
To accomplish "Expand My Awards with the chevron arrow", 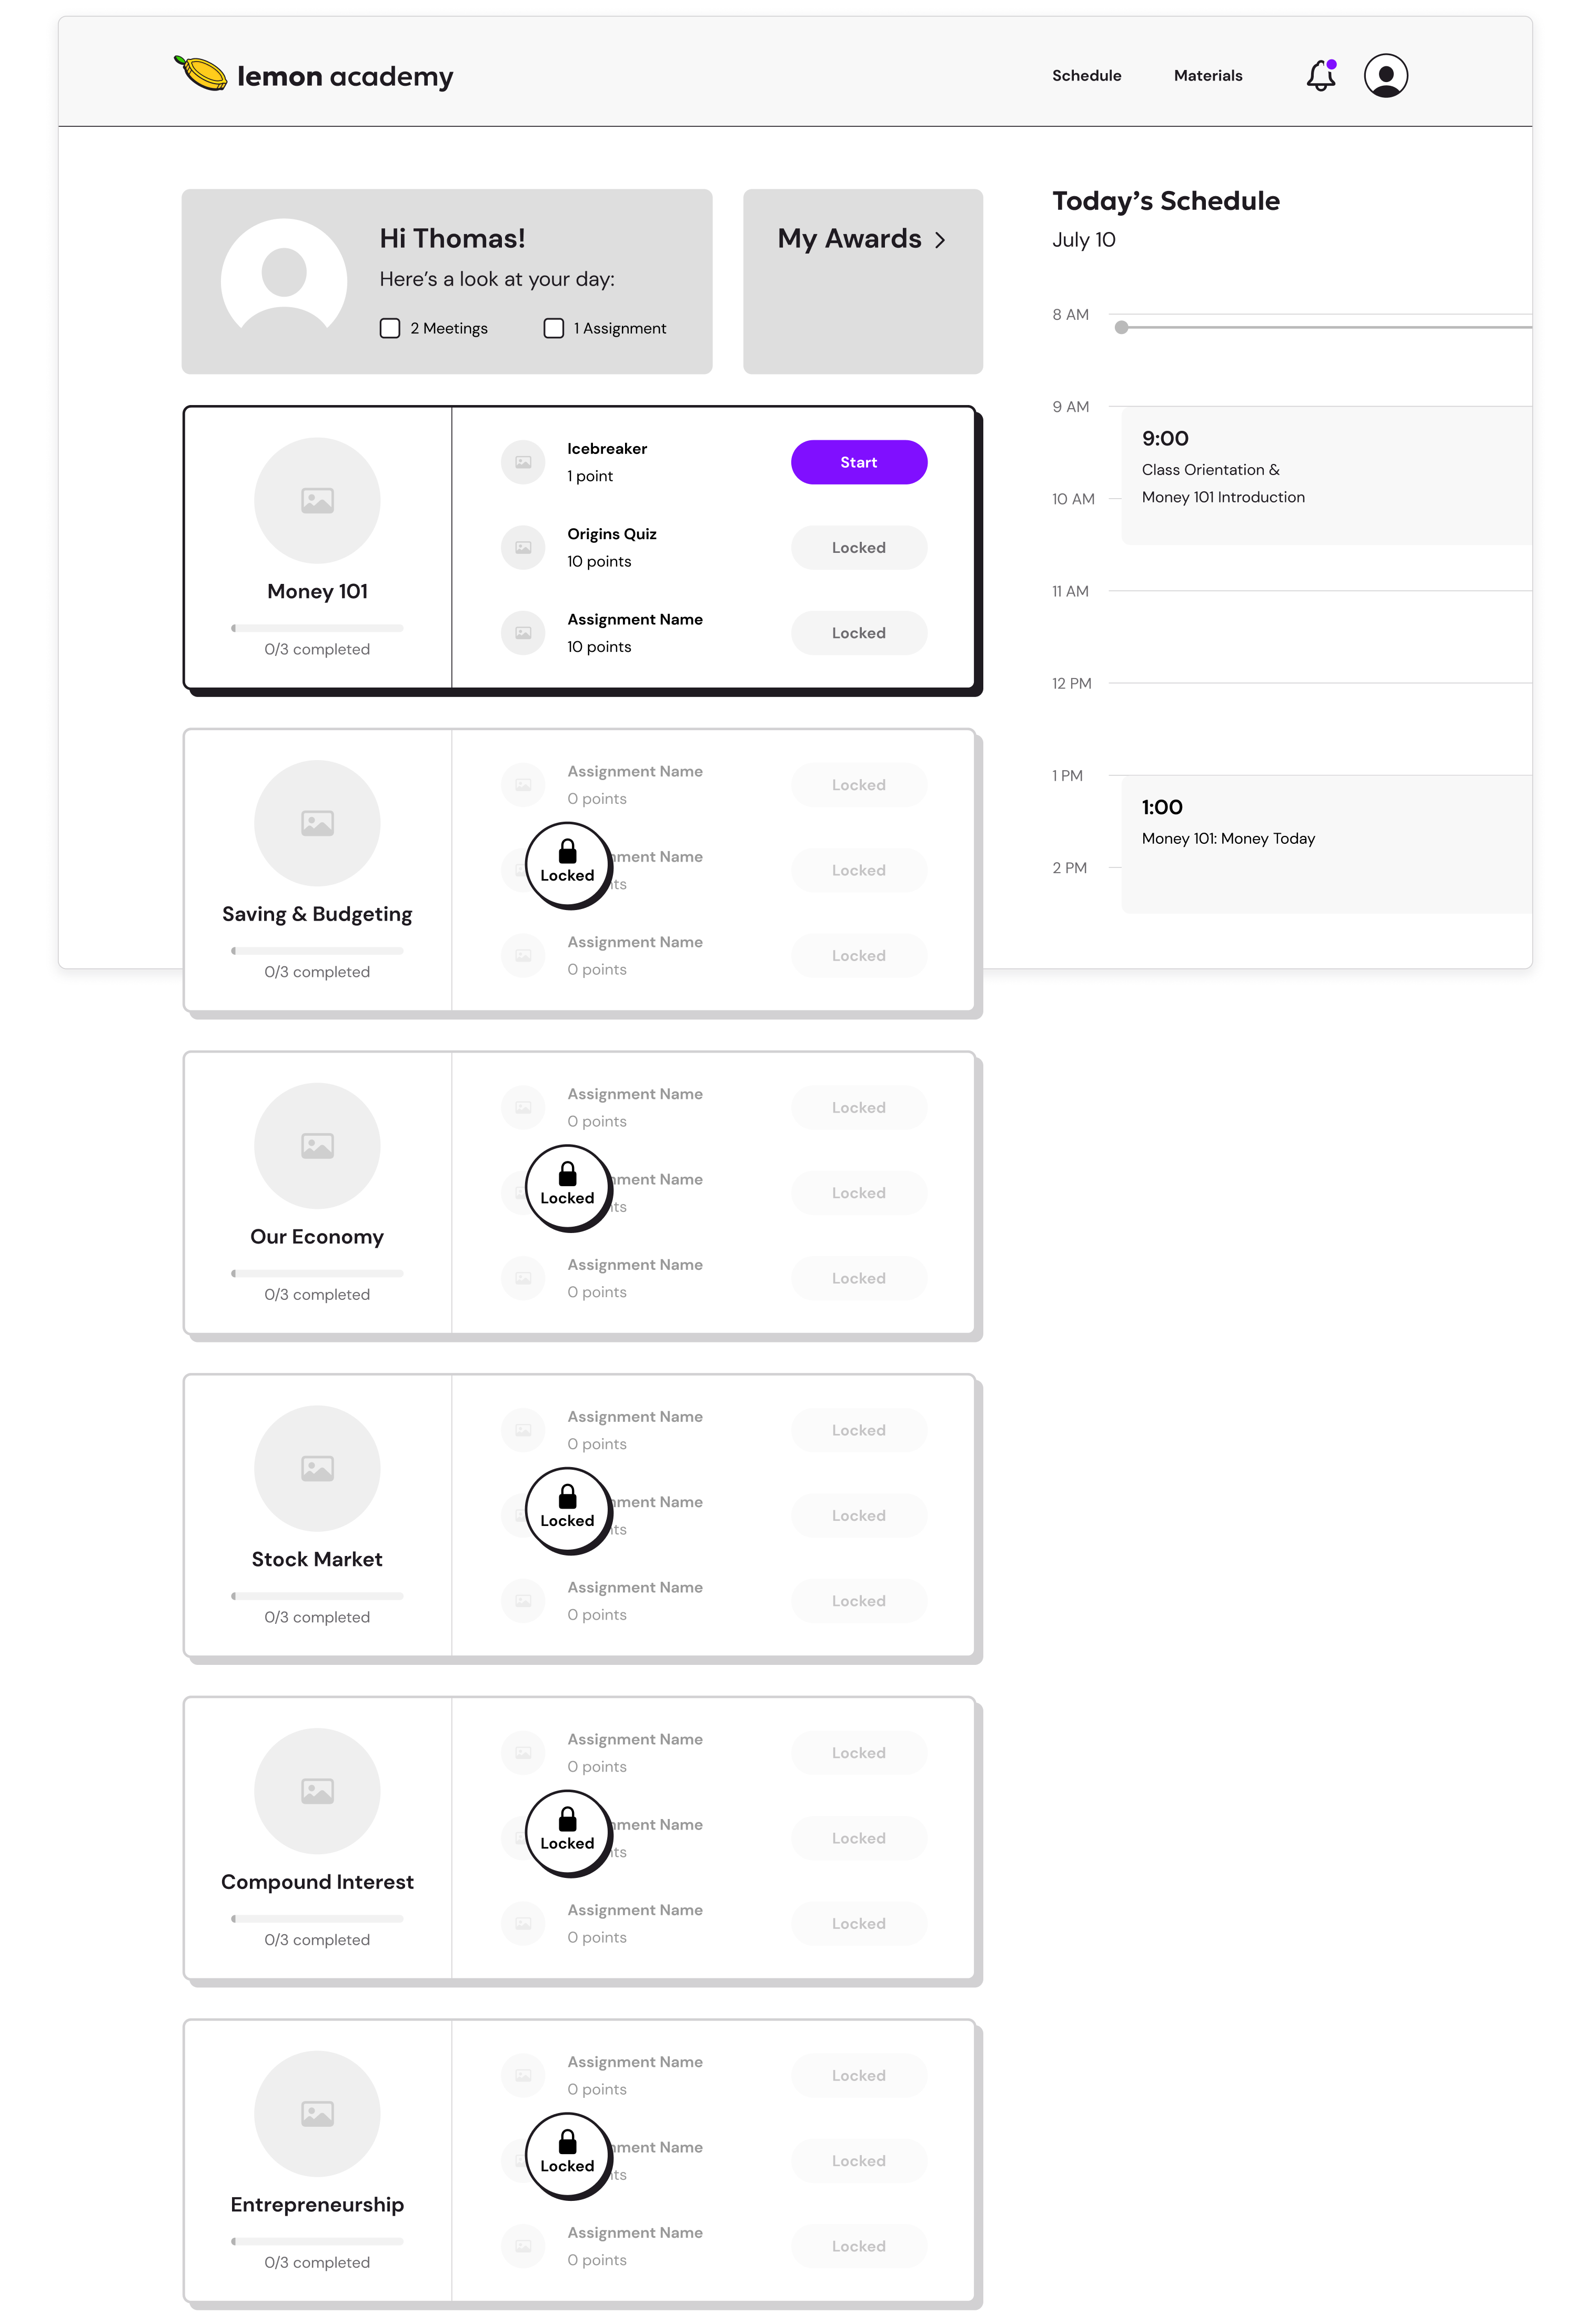I will 940,240.
